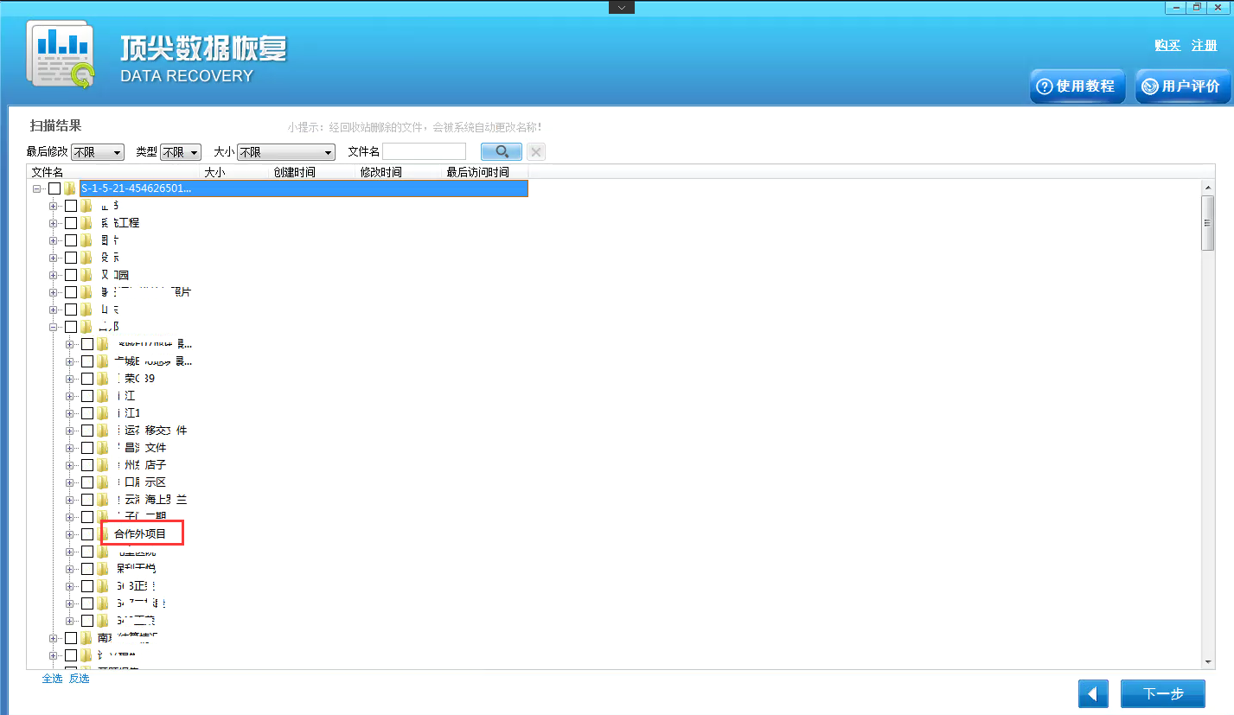1234x715 pixels.
Task: Check the box beside the 工程 folder
Action: tap(71, 223)
